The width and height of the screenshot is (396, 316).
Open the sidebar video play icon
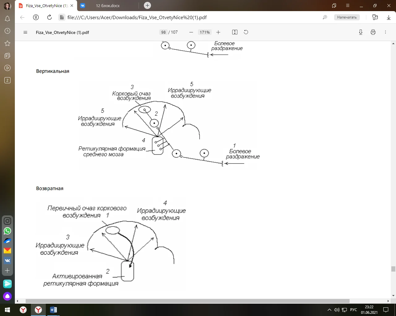(7, 68)
